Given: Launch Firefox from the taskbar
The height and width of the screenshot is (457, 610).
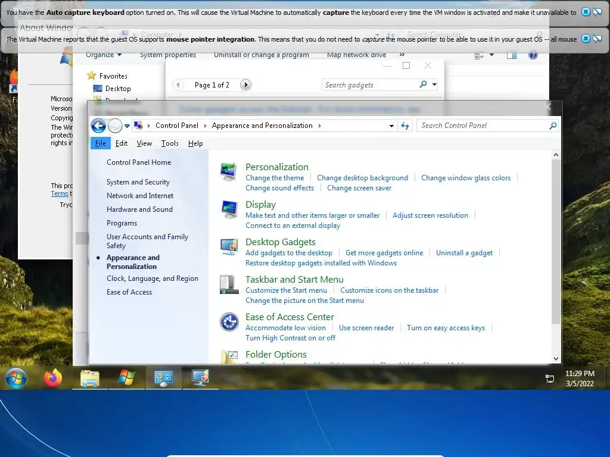Looking at the screenshot, I should [x=53, y=378].
